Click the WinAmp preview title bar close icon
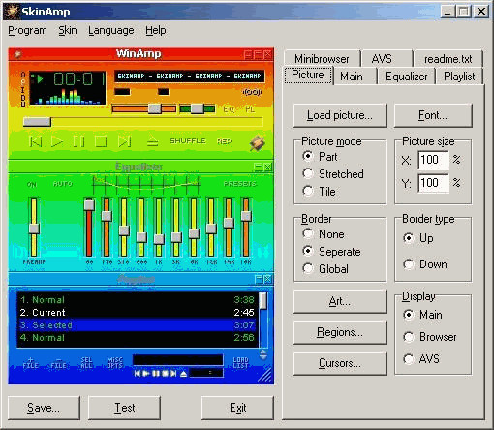The height and width of the screenshot is (430, 494). tap(267, 54)
